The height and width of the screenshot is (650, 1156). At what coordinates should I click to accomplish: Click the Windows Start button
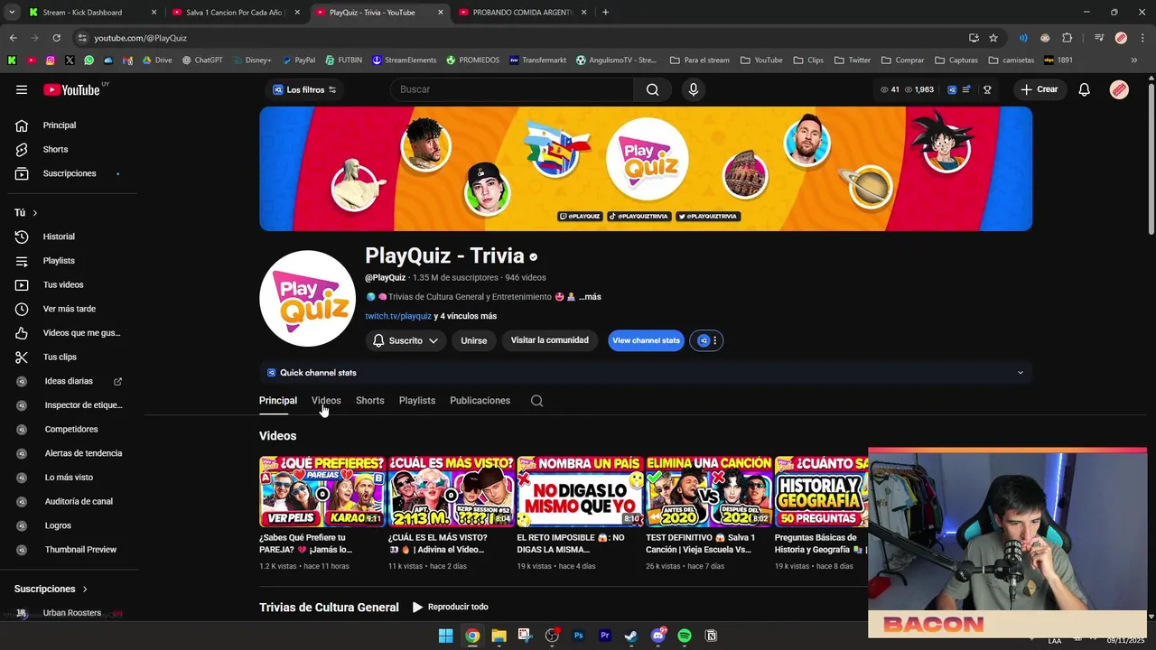click(x=445, y=636)
